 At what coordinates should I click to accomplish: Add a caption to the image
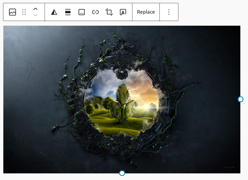point(81,12)
